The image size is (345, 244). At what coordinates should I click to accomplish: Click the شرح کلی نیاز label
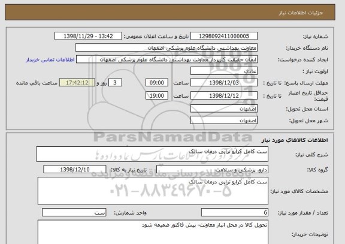point(311,155)
